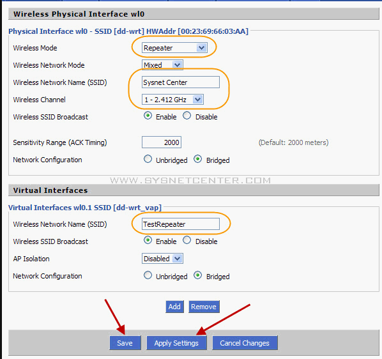Choose Unbridged for virtual interface Network Configuration
The width and height of the screenshot is (382, 359).
tap(148, 275)
